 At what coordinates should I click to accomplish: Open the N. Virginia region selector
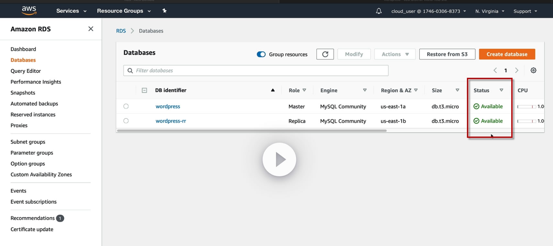490,11
